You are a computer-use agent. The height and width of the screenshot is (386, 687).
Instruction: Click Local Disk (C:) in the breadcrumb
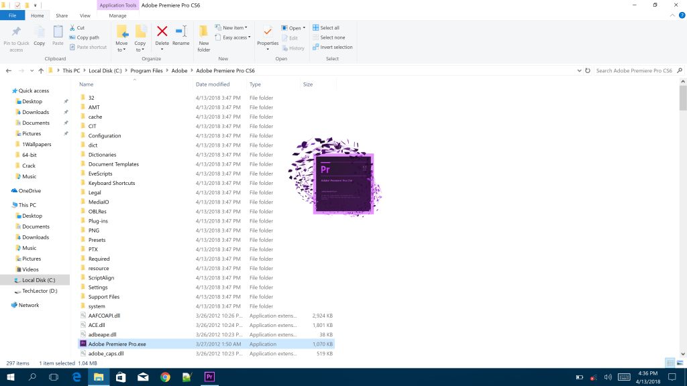click(x=105, y=70)
